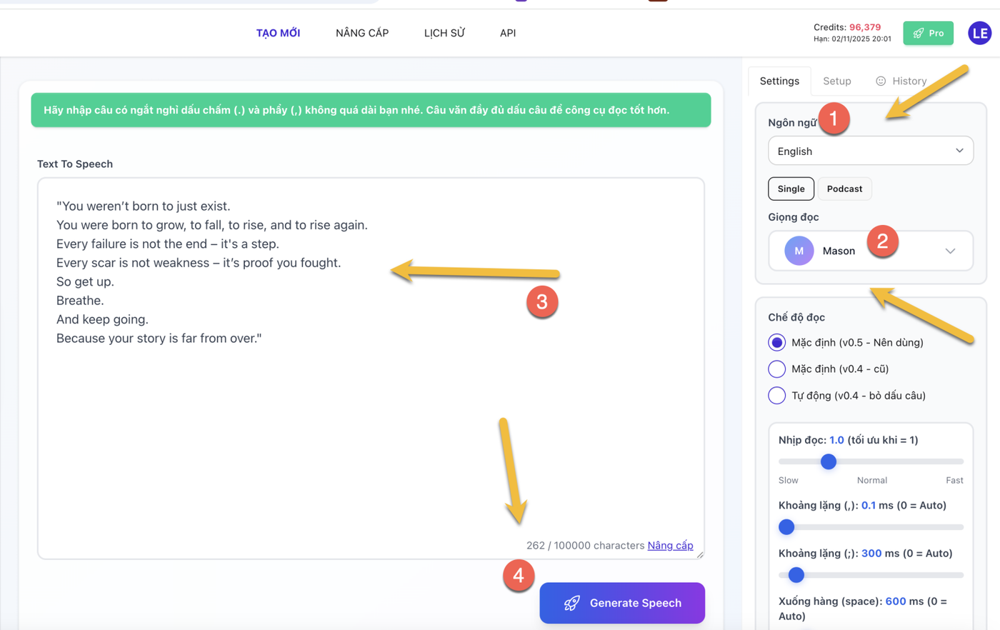Click the Slow label on speed slider
This screenshot has height=630, width=1000.
click(789, 480)
